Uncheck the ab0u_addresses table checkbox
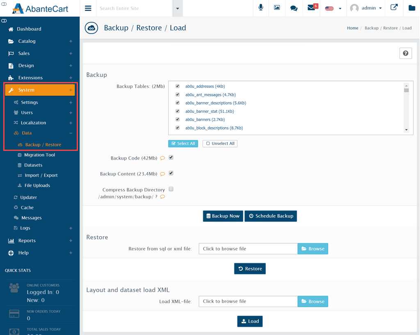This screenshot has height=335, width=420. 177,86
